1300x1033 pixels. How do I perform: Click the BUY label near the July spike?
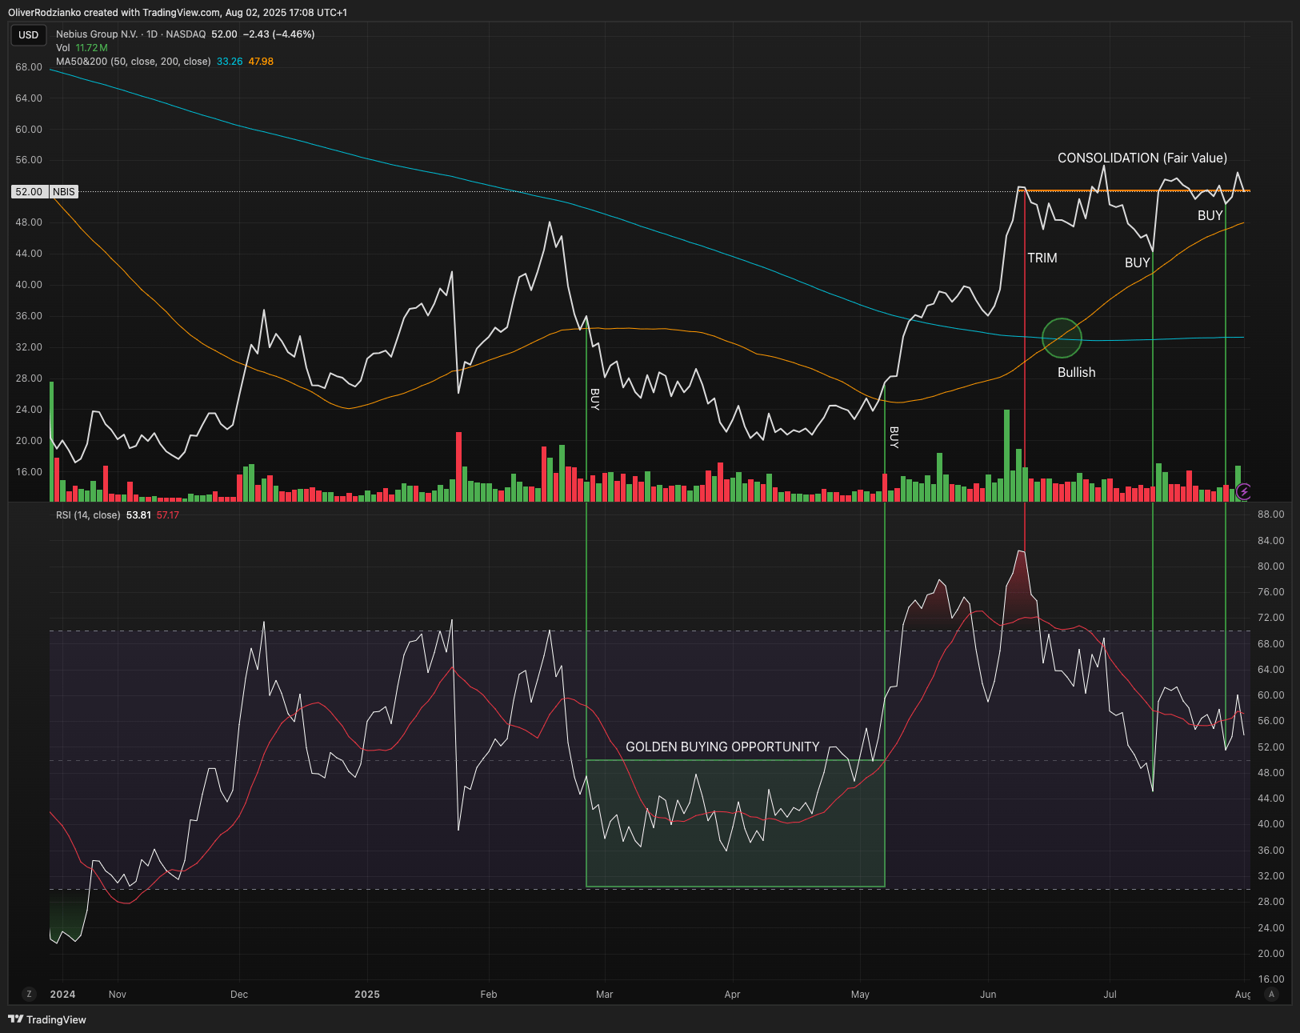pos(1138,262)
